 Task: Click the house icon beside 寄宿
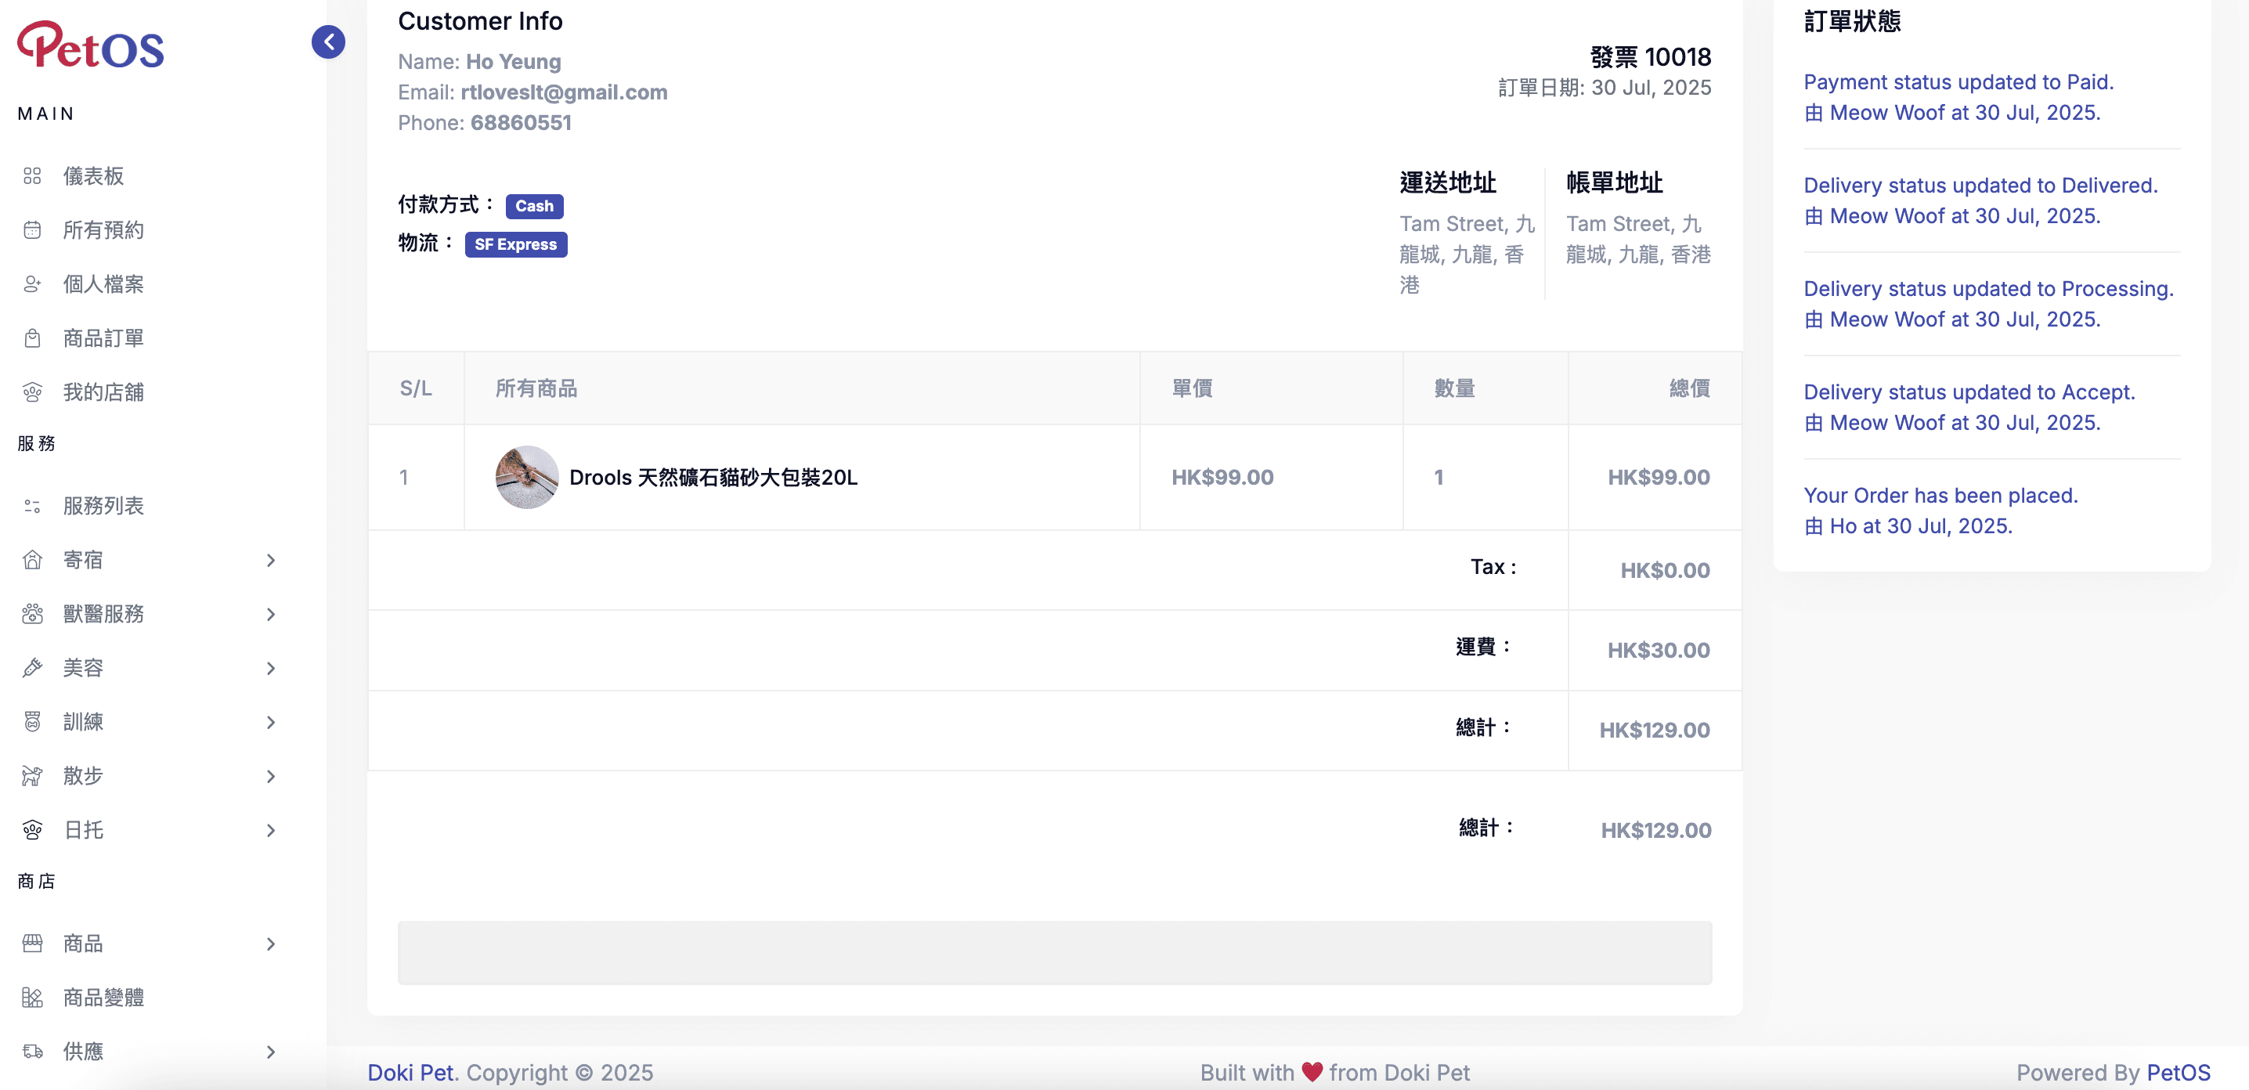point(32,561)
